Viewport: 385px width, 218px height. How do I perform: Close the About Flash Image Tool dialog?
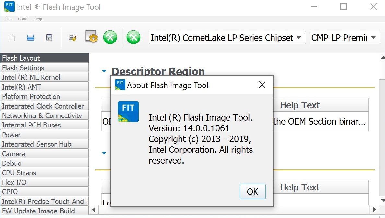[262, 85]
